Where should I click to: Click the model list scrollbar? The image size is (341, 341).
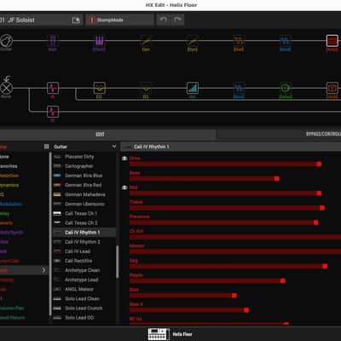coord(117,262)
